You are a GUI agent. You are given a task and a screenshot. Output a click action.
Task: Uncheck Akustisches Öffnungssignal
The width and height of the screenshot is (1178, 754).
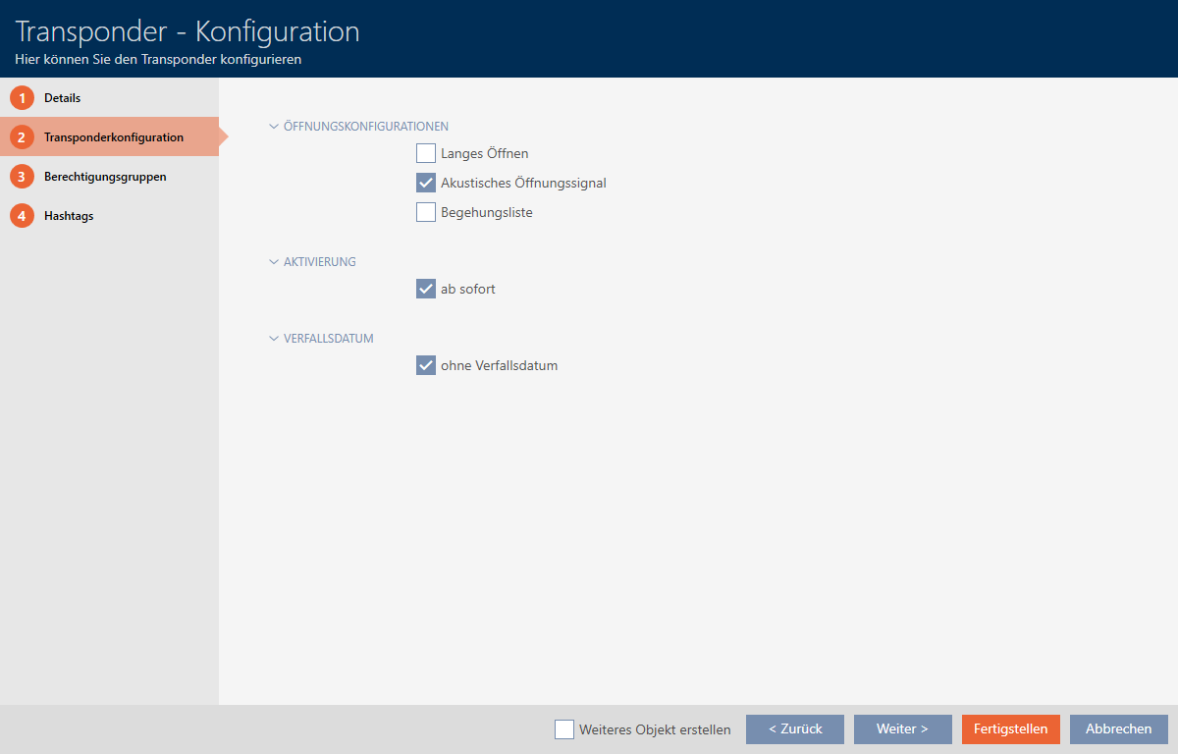(426, 183)
